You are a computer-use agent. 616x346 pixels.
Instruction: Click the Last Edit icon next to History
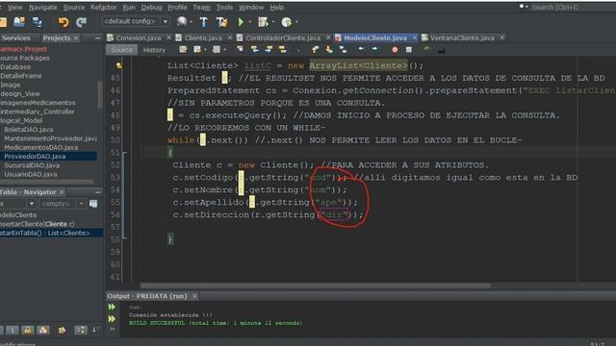tap(183, 49)
